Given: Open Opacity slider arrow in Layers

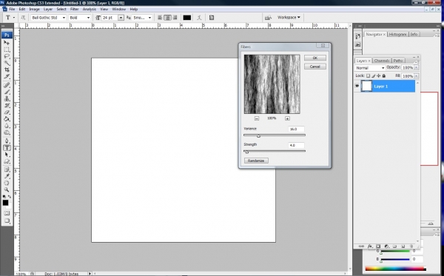Looking at the screenshot, I should click(x=416, y=67).
